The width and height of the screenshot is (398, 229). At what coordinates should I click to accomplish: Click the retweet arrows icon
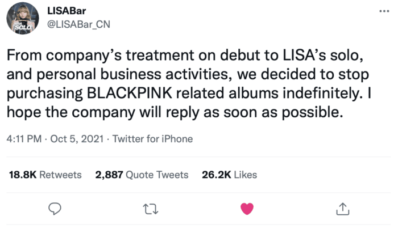coord(151,209)
